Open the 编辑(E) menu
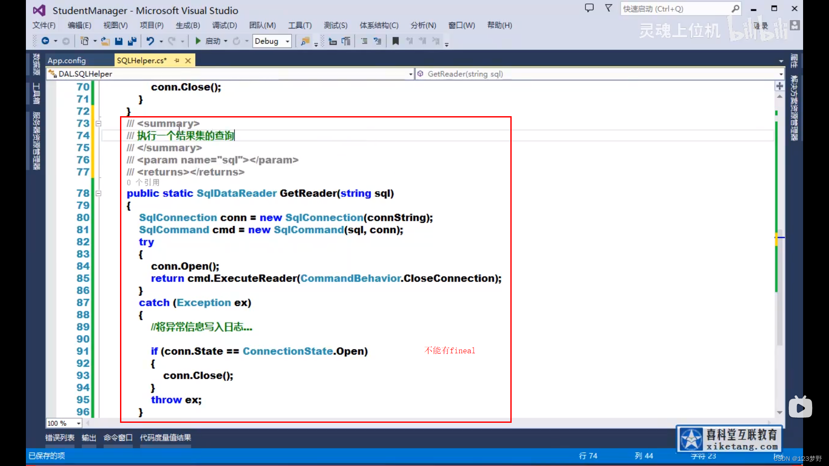Viewport: 829px width, 466px height. click(x=79, y=25)
